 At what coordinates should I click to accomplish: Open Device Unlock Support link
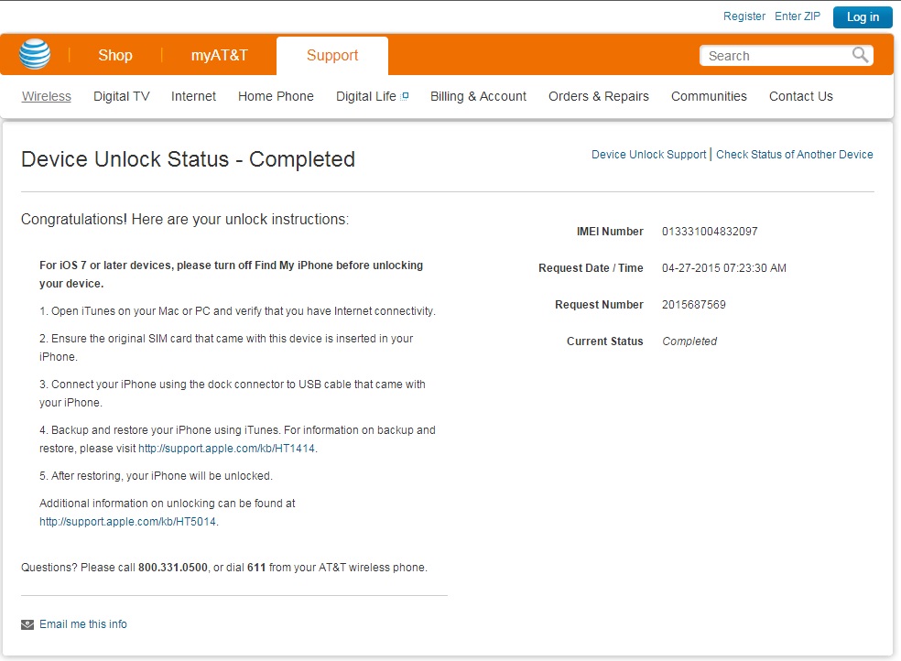click(649, 155)
